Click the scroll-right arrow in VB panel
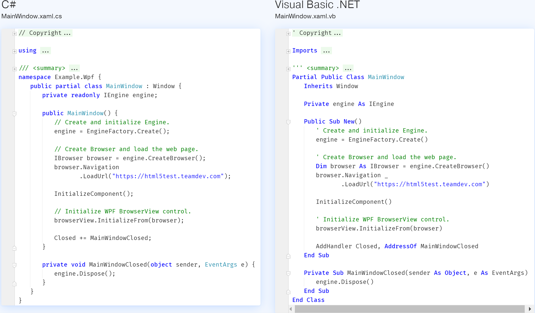 [530, 309]
